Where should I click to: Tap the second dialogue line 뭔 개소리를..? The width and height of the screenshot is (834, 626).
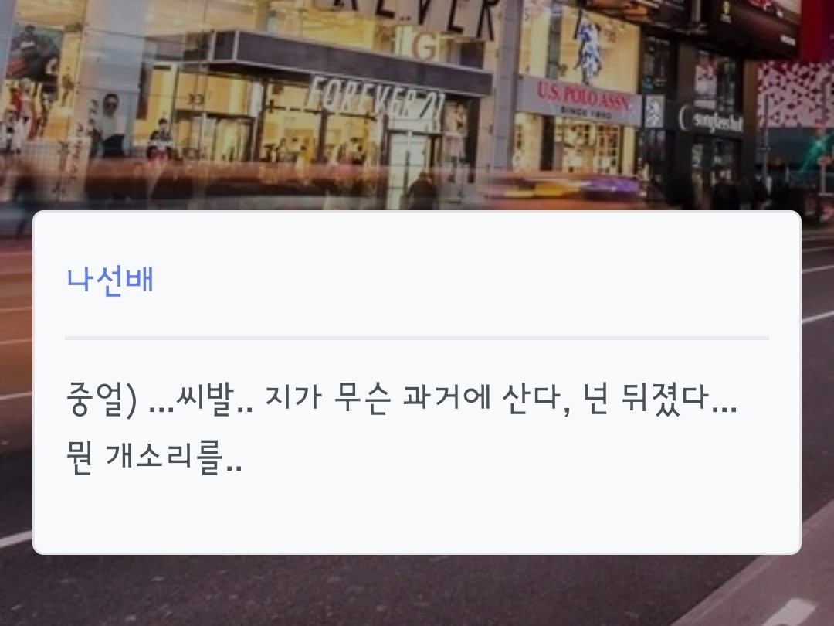(x=154, y=457)
